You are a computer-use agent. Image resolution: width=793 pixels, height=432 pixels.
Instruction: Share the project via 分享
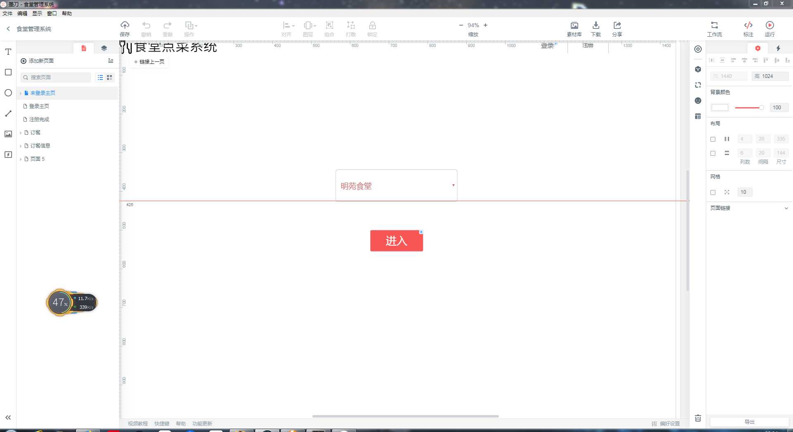617,29
